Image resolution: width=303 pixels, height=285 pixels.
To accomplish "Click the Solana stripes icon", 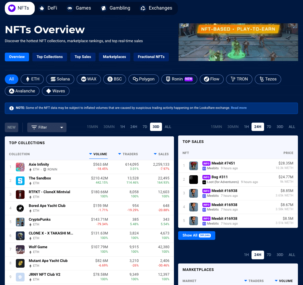I will 53,79.
